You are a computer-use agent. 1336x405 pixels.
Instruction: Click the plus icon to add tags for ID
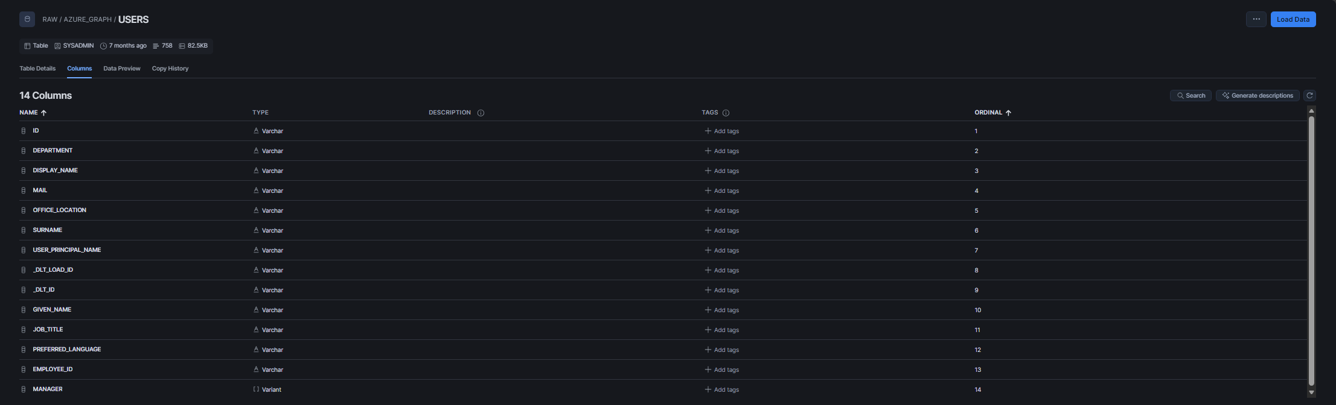[x=708, y=131]
